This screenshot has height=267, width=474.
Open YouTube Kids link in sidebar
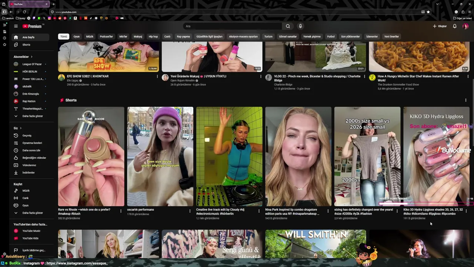(31, 238)
